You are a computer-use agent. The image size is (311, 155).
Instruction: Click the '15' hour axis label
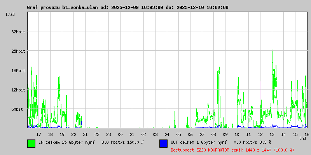[295, 134]
